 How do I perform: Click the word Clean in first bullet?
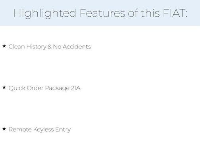17,47
